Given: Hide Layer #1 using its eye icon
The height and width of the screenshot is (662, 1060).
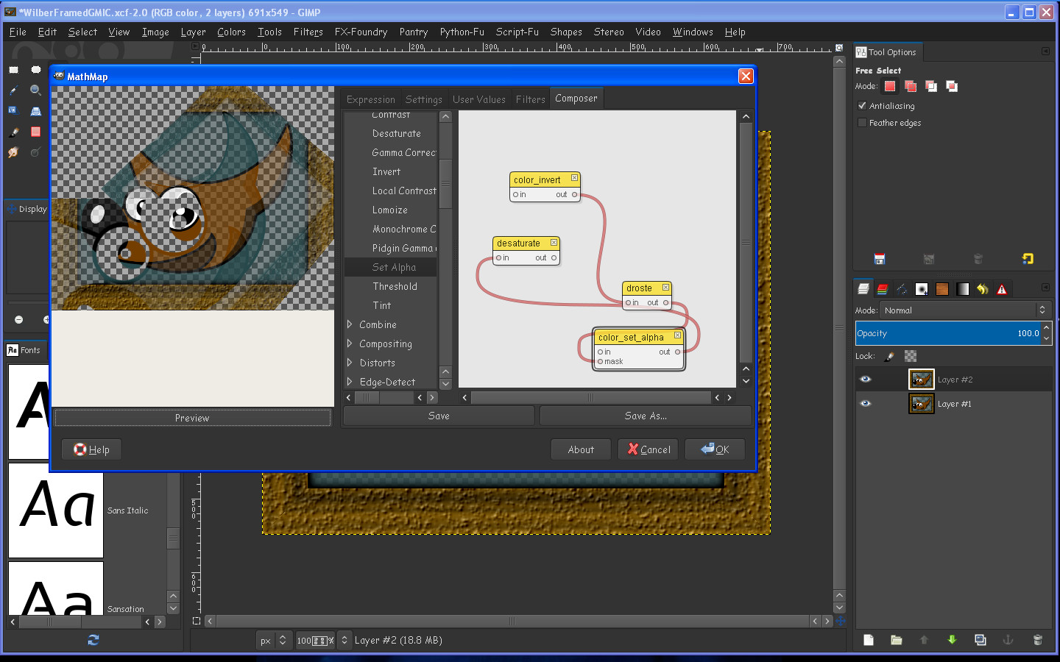Looking at the screenshot, I should point(866,404).
